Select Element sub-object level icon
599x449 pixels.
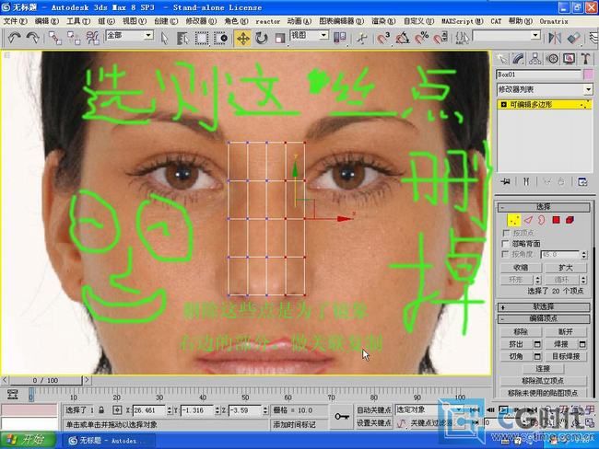[570, 220]
